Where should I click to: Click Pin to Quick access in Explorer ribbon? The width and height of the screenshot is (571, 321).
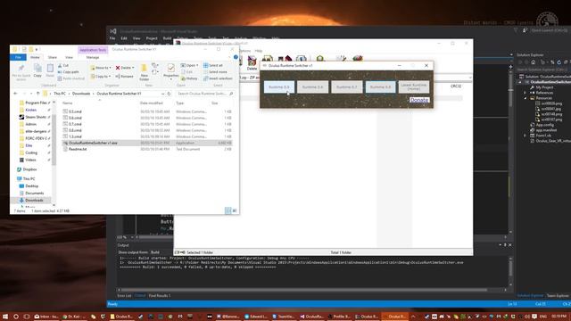[x=21, y=72]
